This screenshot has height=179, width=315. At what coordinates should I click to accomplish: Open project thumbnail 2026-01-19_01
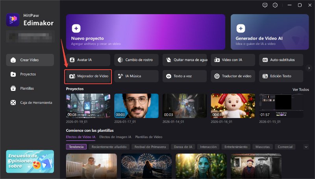(x=88, y=106)
